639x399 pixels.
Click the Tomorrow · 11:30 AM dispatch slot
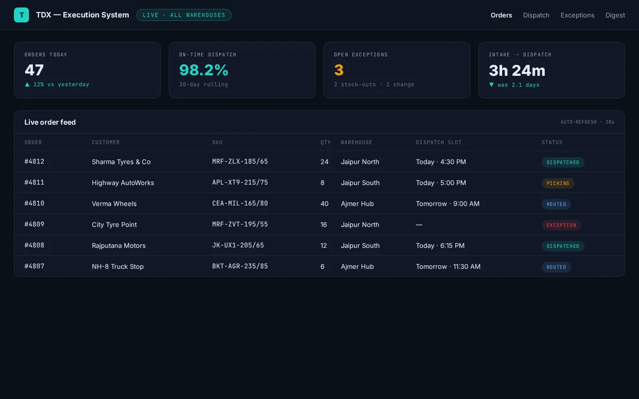click(x=448, y=267)
